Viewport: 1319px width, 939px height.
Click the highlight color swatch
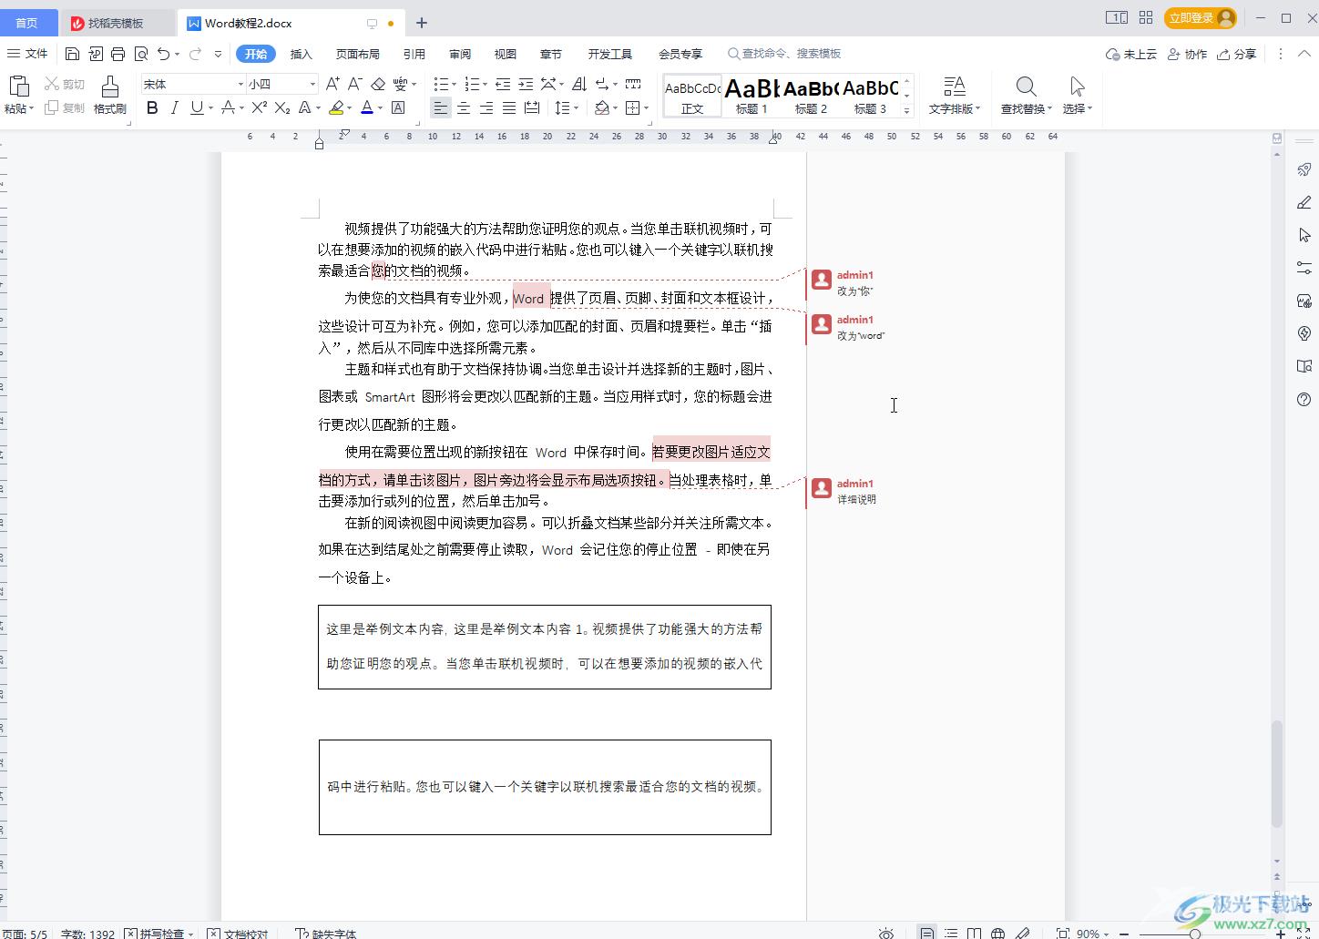tap(336, 107)
